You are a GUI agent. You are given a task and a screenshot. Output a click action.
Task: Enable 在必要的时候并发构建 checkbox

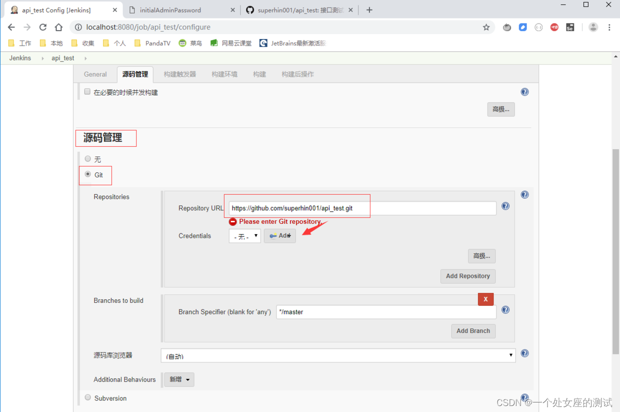tap(87, 92)
